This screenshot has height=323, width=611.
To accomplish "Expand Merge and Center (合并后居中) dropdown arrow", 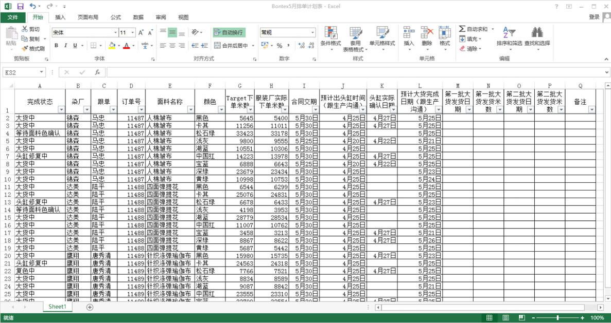I will tap(253, 46).
